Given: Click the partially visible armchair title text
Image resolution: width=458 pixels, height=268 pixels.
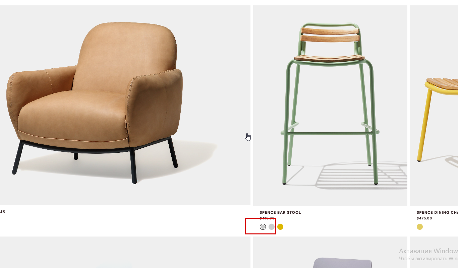Looking at the screenshot, I should pyautogui.click(x=2, y=211).
